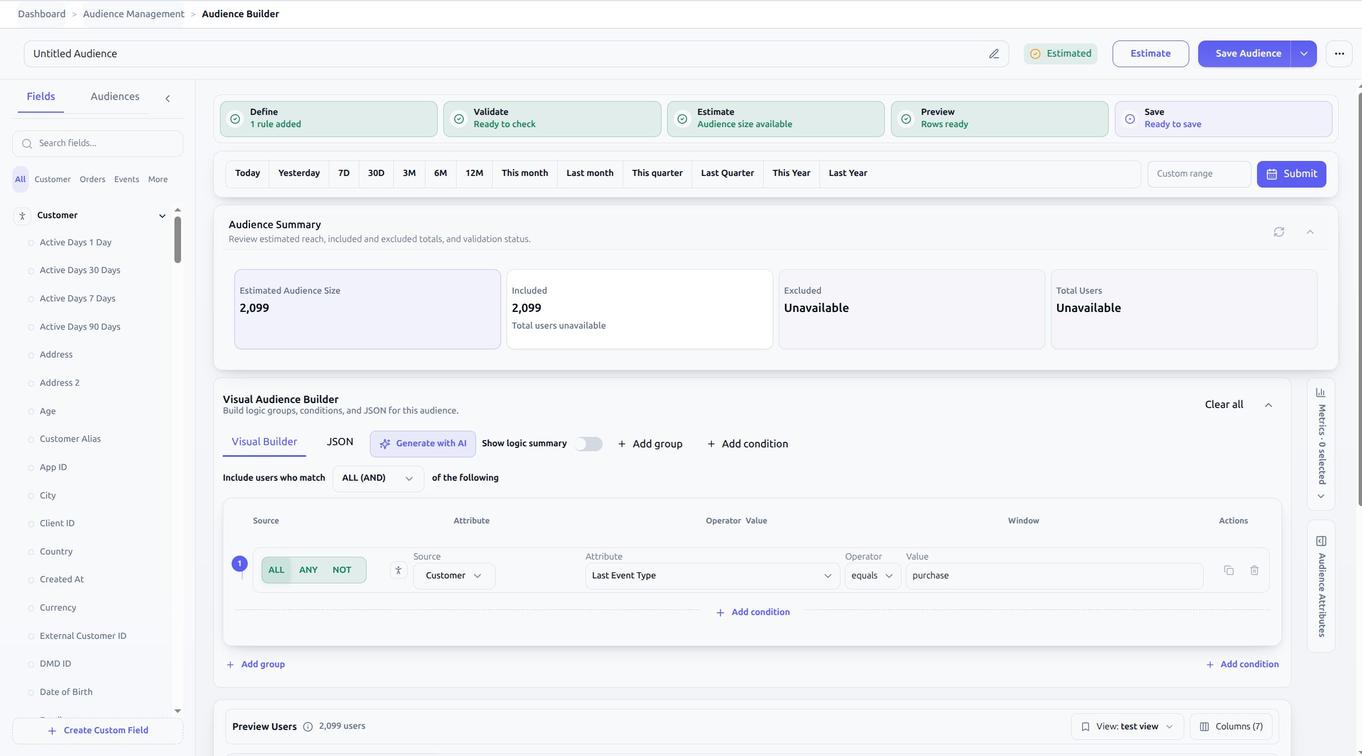The width and height of the screenshot is (1362, 756).
Task: Duplicate the Last Event Type condition
Action: click(1229, 570)
